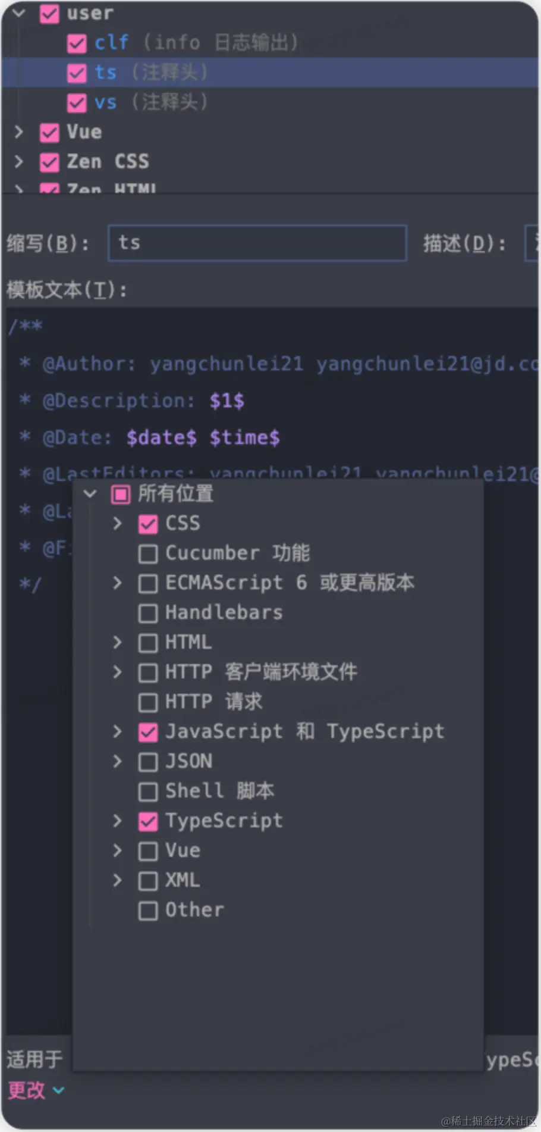541x1132 pixels.
Task: Check the Handlebars context checkbox
Action: pos(148,613)
